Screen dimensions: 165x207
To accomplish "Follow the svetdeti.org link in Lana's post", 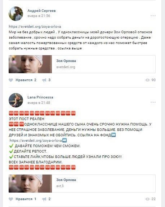I will (x=36, y=141).
